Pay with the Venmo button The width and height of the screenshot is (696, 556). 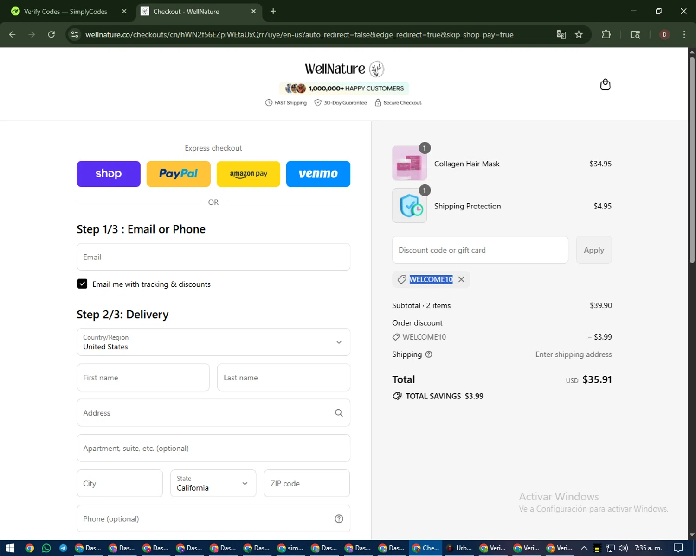pyautogui.click(x=318, y=174)
